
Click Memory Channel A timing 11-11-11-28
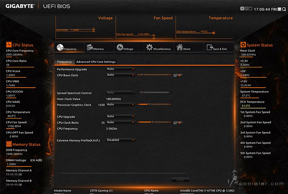tap(14, 174)
